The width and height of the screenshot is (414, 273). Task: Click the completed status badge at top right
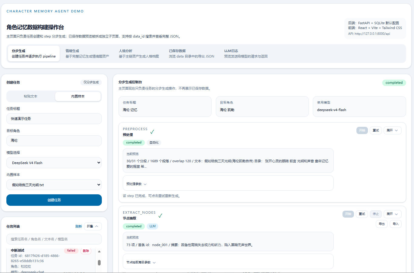pyautogui.click(x=394, y=83)
